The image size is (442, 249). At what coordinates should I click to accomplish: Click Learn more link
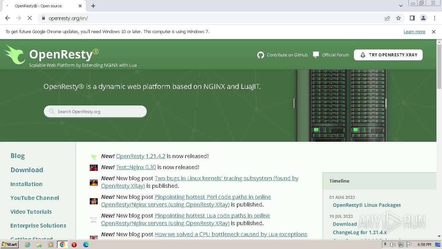click(x=414, y=31)
